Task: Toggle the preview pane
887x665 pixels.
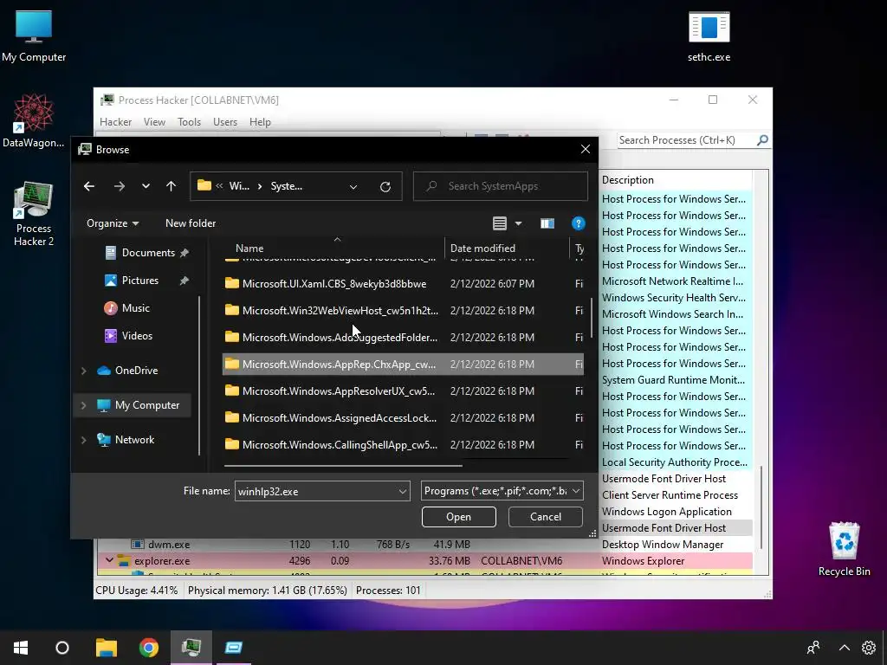Action: pos(547,223)
